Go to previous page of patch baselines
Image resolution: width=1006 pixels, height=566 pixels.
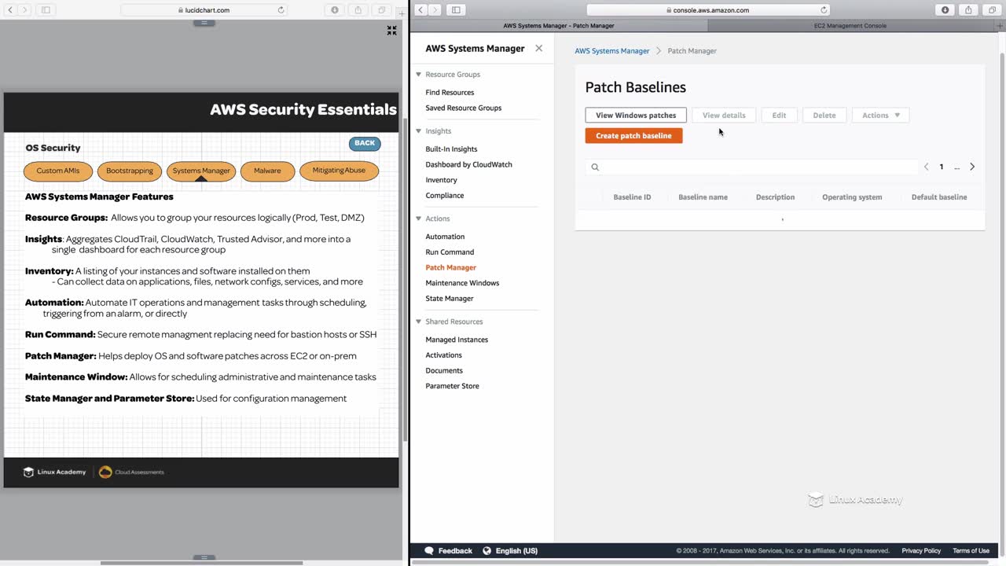click(x=927, y=167)
